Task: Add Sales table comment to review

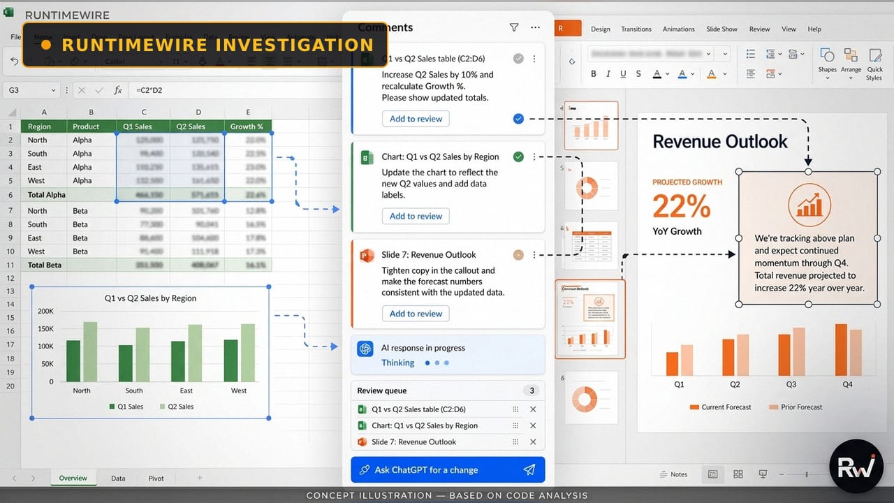Action: coord(416,119)
